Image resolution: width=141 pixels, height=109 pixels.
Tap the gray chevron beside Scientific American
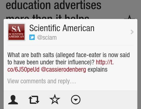(132, 32)
